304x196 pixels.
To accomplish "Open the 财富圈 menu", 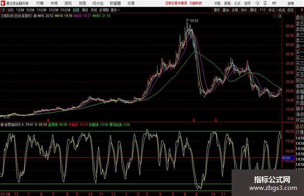I will pos(115,3).
